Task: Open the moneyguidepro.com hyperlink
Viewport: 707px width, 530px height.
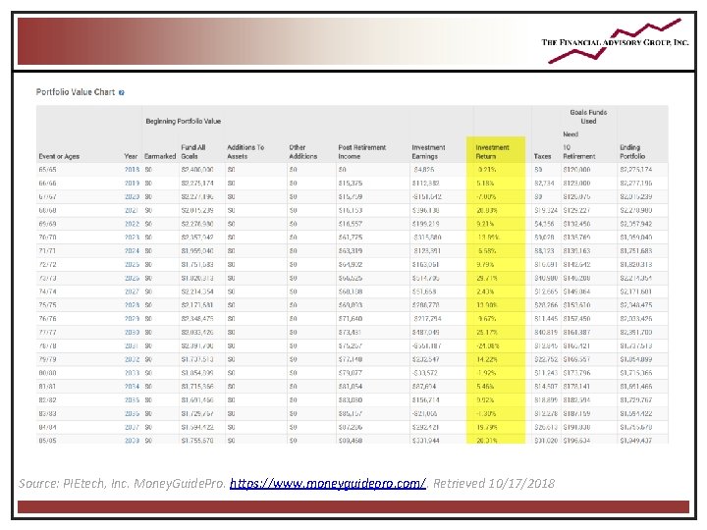Action: pyautogui.click(x=328, y=484)
